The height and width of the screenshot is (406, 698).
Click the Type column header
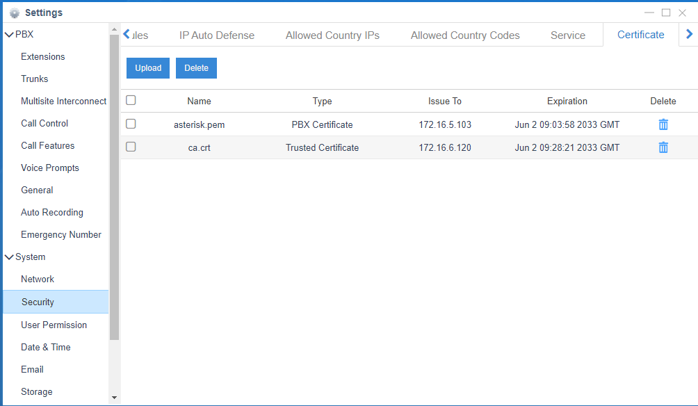pyautogui.click(x=323, y=101)
